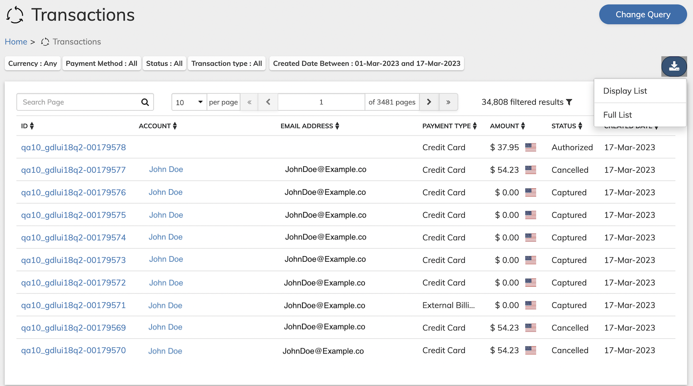This screenshot has height=386, width=693.
Task: Click email address in 00179576 row
Action: pyautogui.click(x=325, y=192)
